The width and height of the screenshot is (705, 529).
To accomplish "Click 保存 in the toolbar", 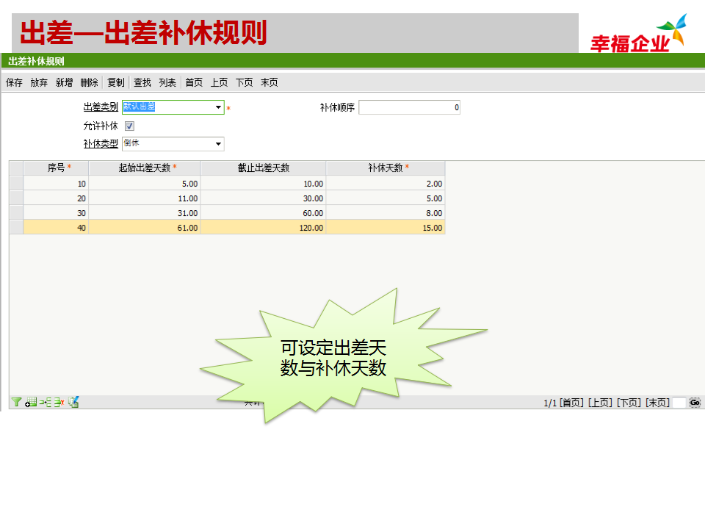I will coord(14,82).
